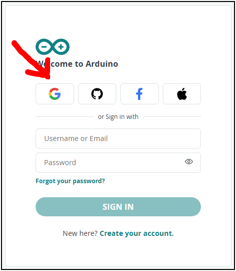Sign in with the Google icon
Viewport: 236px width, 271px height.
click(55, 94)
